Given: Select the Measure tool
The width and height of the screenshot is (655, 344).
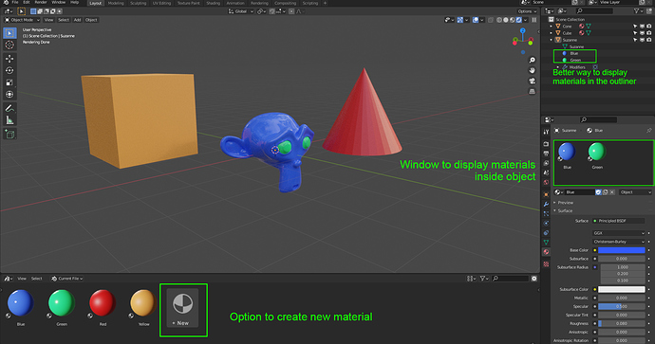Looking at the screenshot, I should 9,120.
